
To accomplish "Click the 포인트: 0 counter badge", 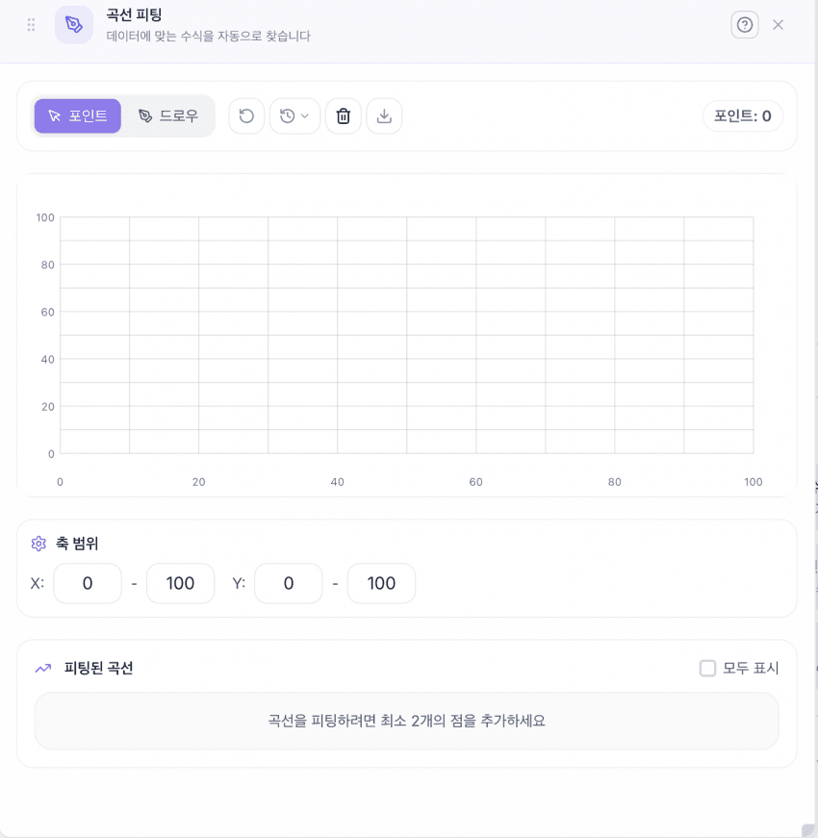I will point(743,116).
